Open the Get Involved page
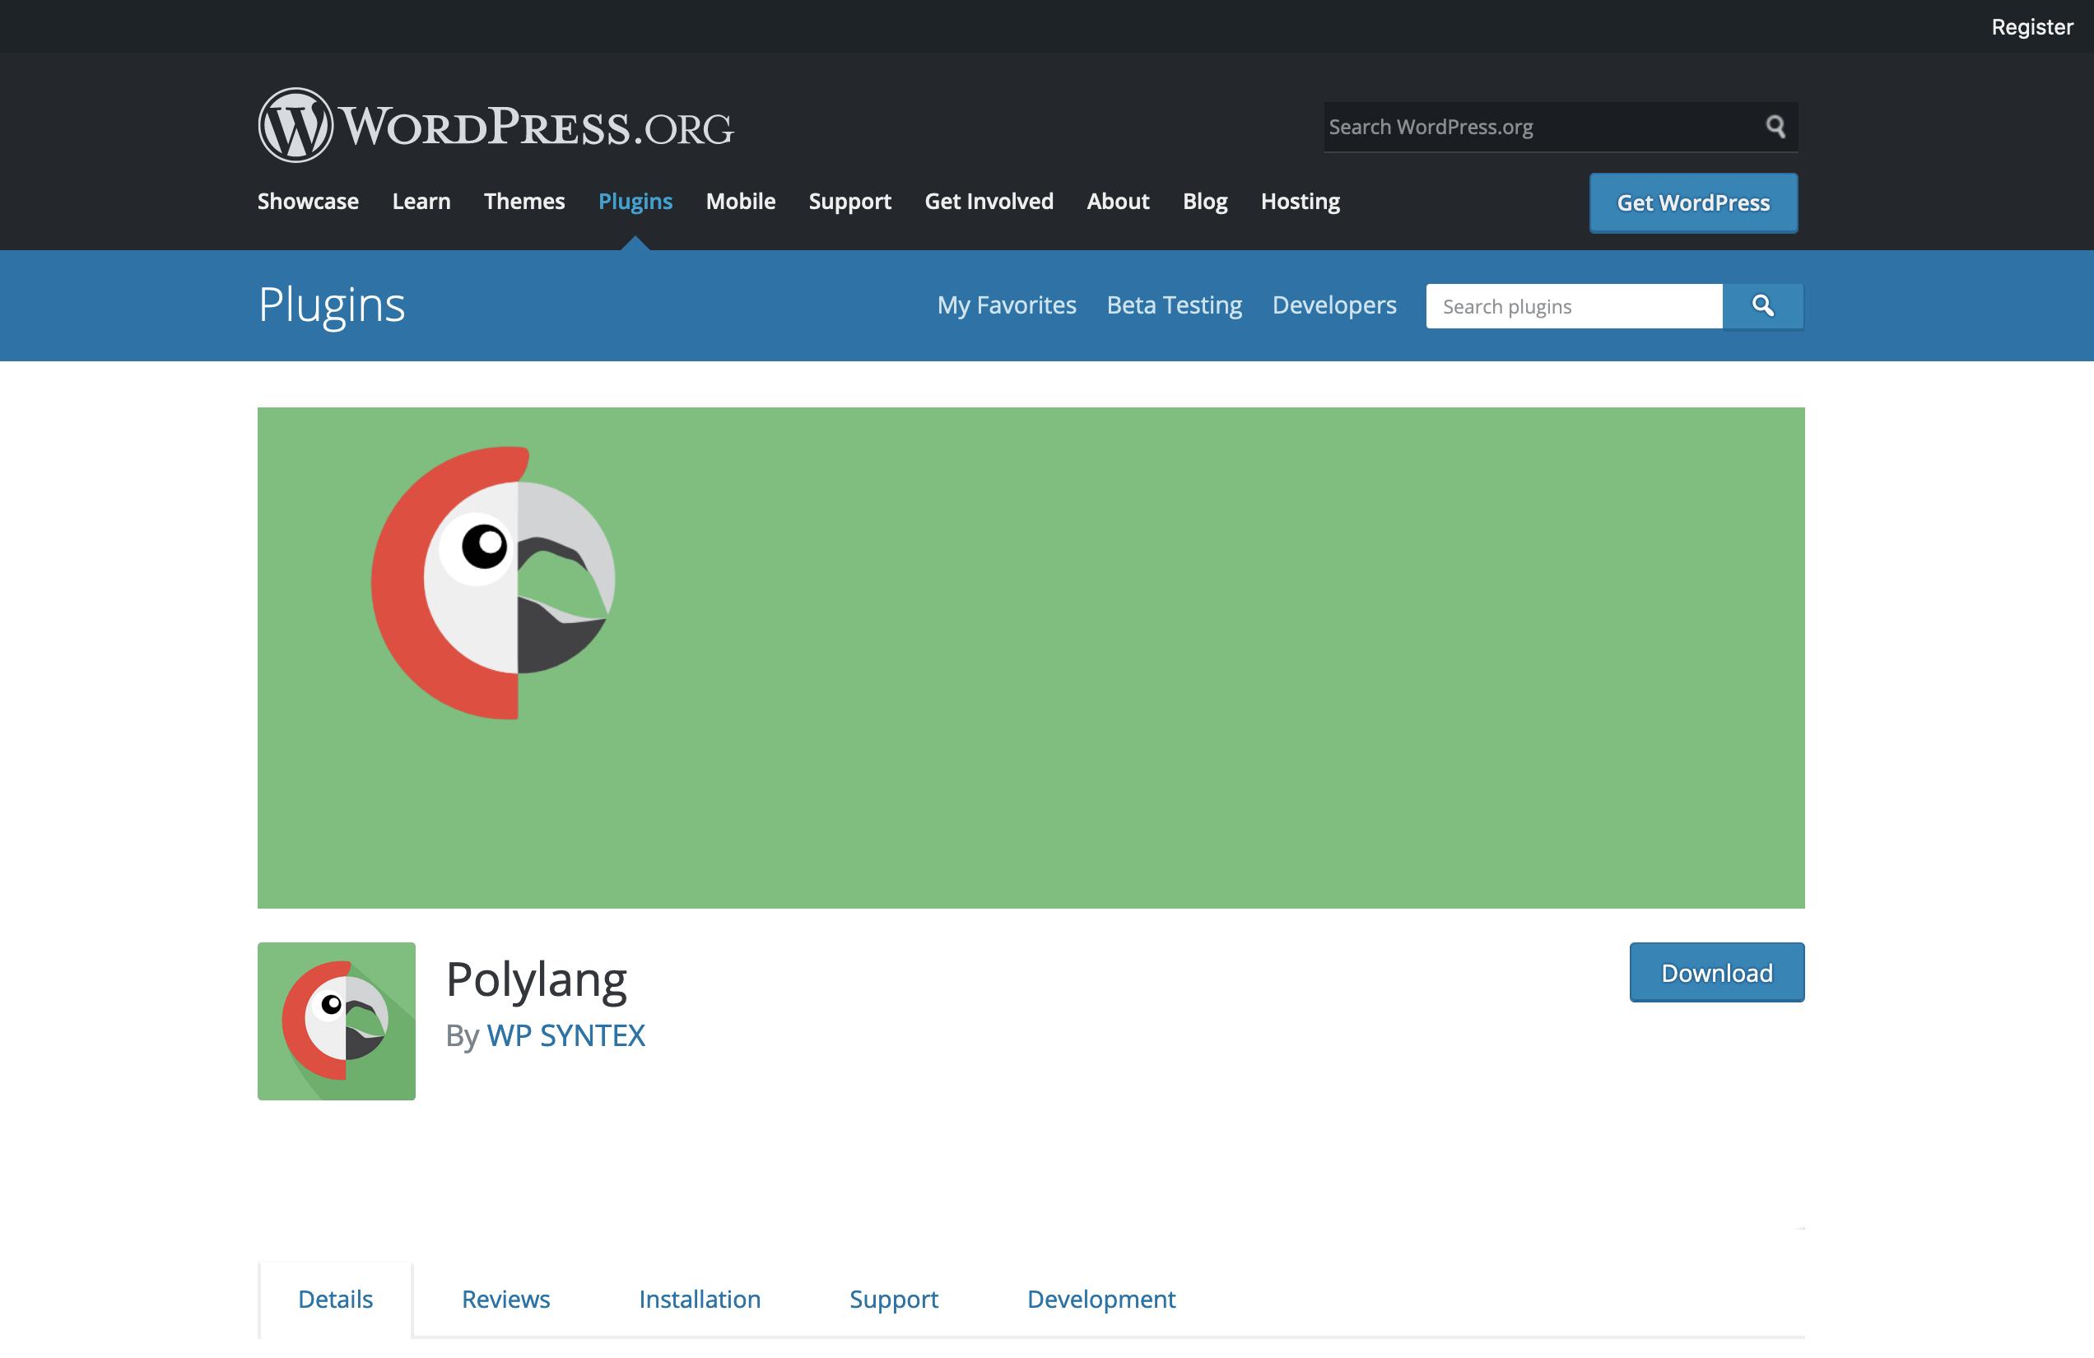The height and width of the screenshot is (1358, 2094). pyautogui.click(x=989, y=202)
